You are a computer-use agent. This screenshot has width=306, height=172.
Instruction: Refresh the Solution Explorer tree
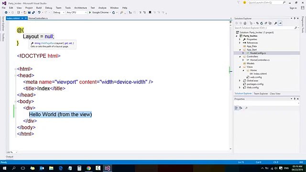tap(262, 23)
